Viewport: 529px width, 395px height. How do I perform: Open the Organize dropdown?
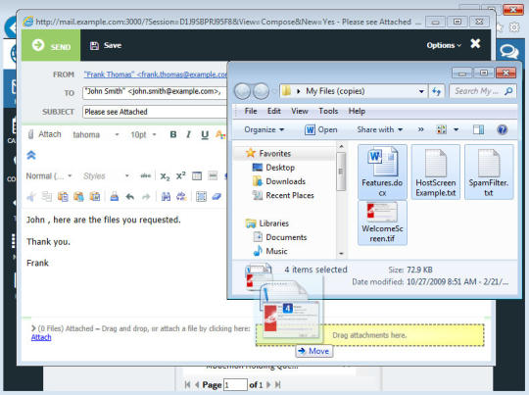click(264, 129)
